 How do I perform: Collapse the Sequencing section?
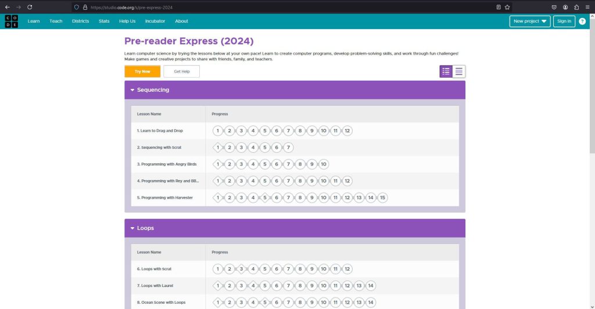tap(132, 90)
